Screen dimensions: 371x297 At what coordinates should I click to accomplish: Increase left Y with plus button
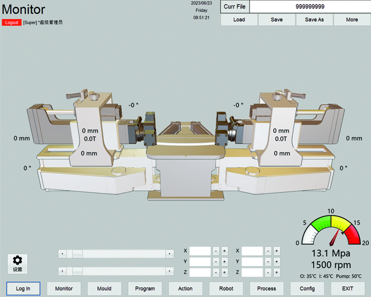(x=225, y=262)
